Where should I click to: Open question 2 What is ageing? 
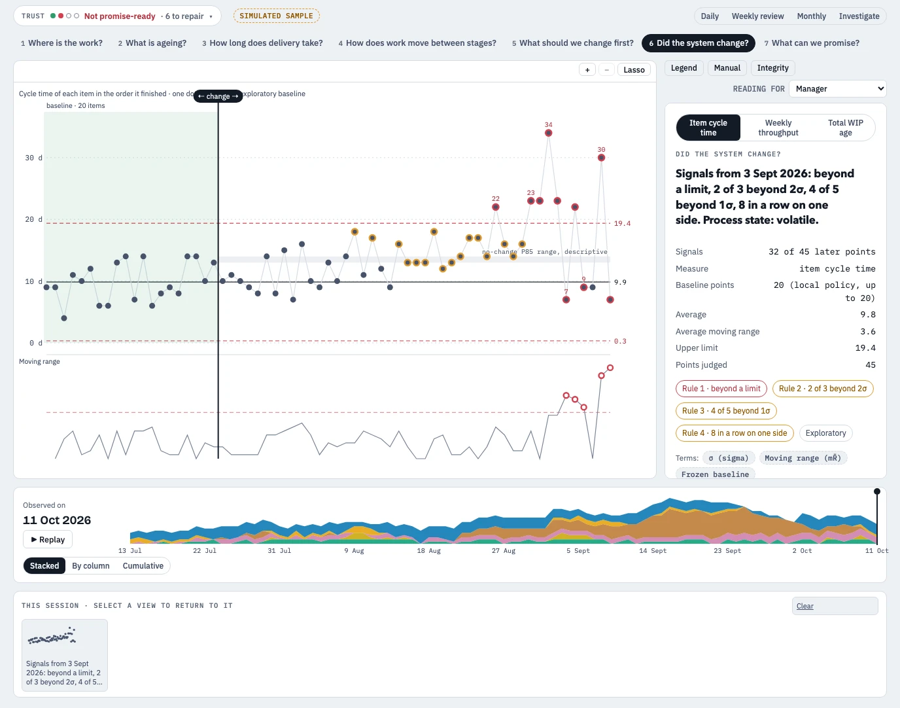click(152, 43)
